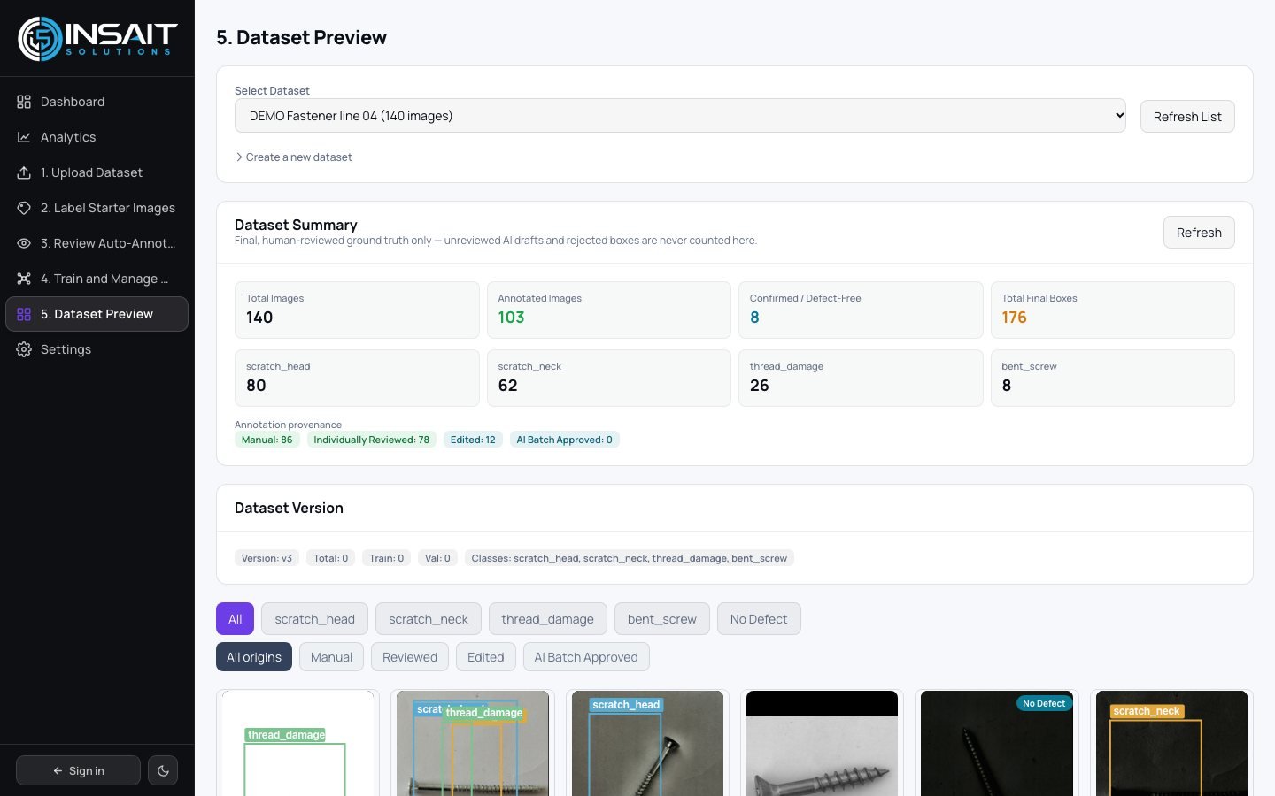
Task: Filter images by No Defect
Action: (759, 619)
